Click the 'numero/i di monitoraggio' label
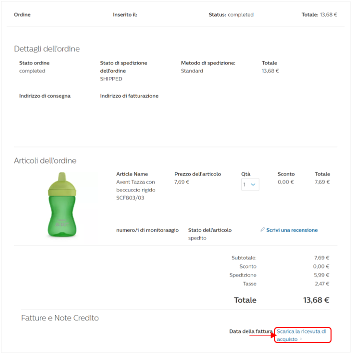Viewport: 352px width, 354px height. 147,230
